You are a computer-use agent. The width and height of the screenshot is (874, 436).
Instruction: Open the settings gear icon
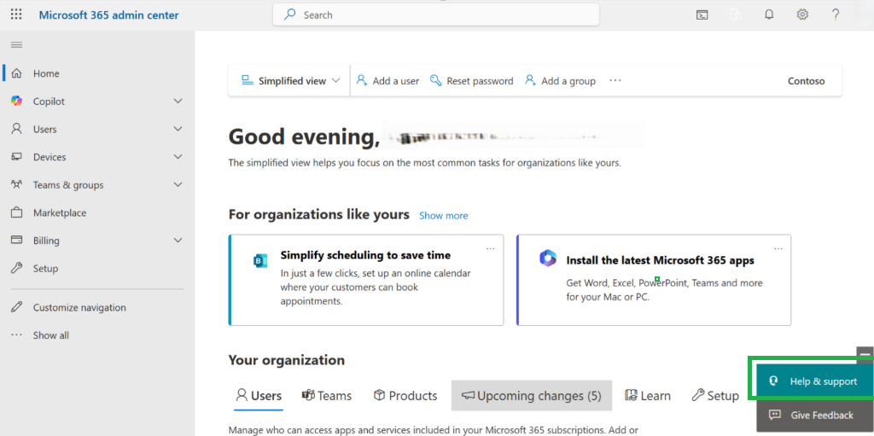802,15
